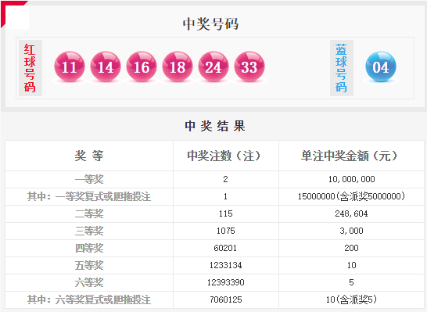Click the amount 3,000
This screenshot has height=312, width=427.
(351, 231)
